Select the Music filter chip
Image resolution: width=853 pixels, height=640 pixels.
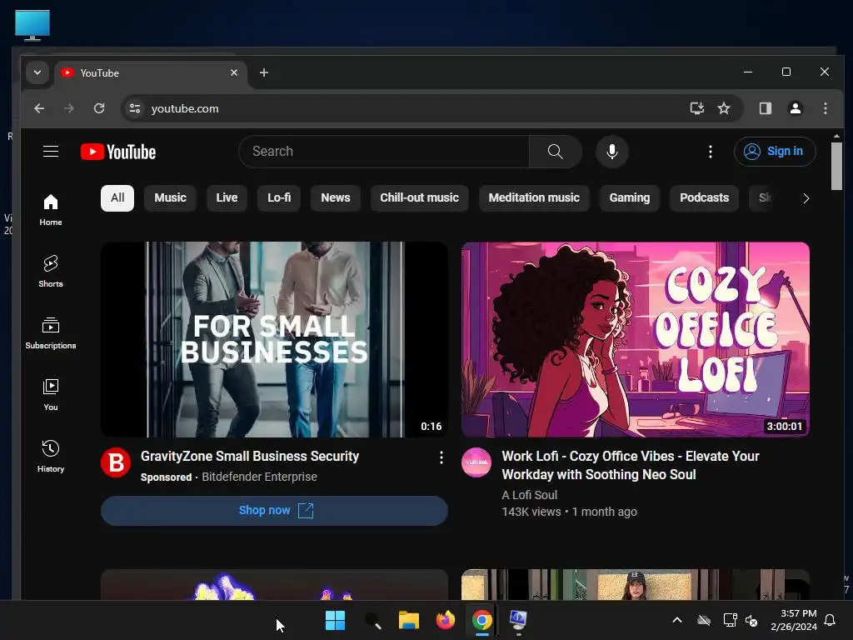170,197
